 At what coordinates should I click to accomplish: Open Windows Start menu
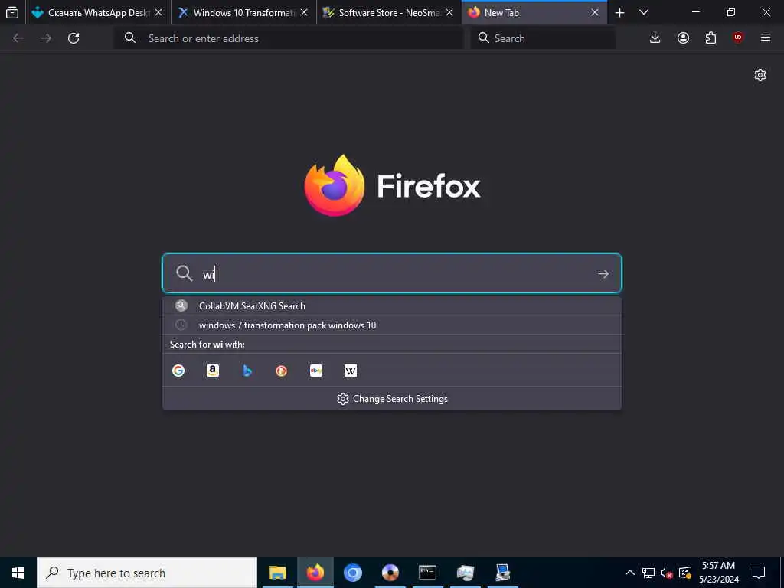point(18,573)
